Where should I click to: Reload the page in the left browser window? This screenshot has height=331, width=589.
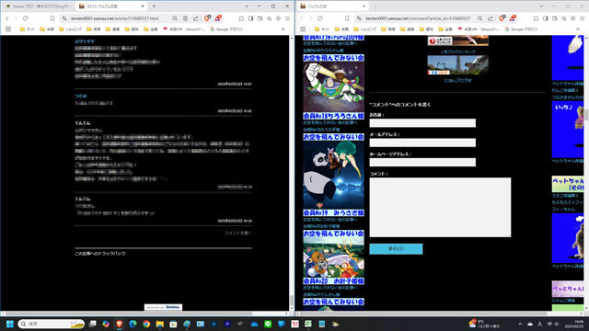[x=25, y=18]
